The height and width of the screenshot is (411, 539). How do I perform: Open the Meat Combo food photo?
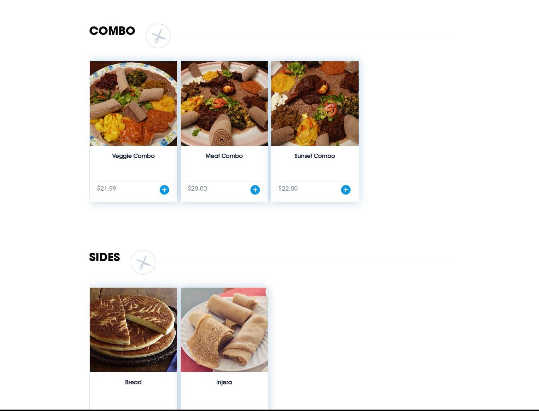[x=224, y=104]
